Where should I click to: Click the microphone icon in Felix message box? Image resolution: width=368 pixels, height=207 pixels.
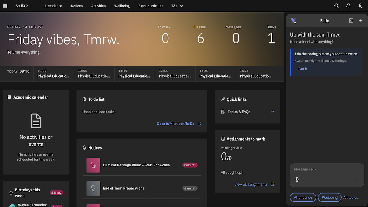point(297,179)
